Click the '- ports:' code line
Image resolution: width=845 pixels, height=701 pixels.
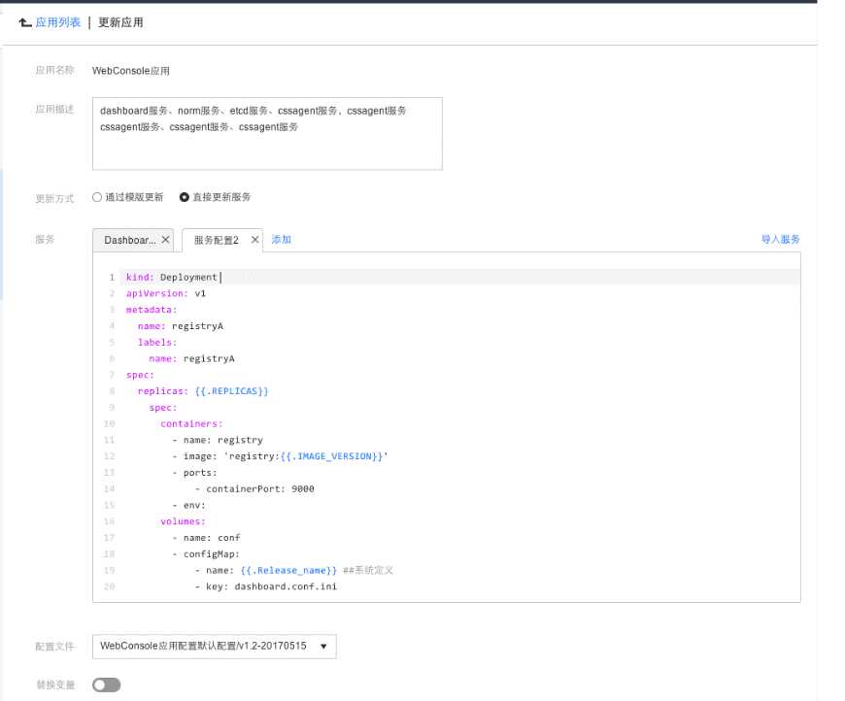[x=194, y=473]
